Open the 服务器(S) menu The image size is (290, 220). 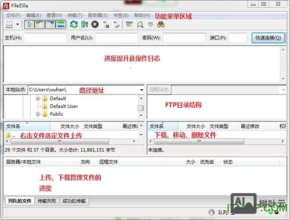point(98,16)
